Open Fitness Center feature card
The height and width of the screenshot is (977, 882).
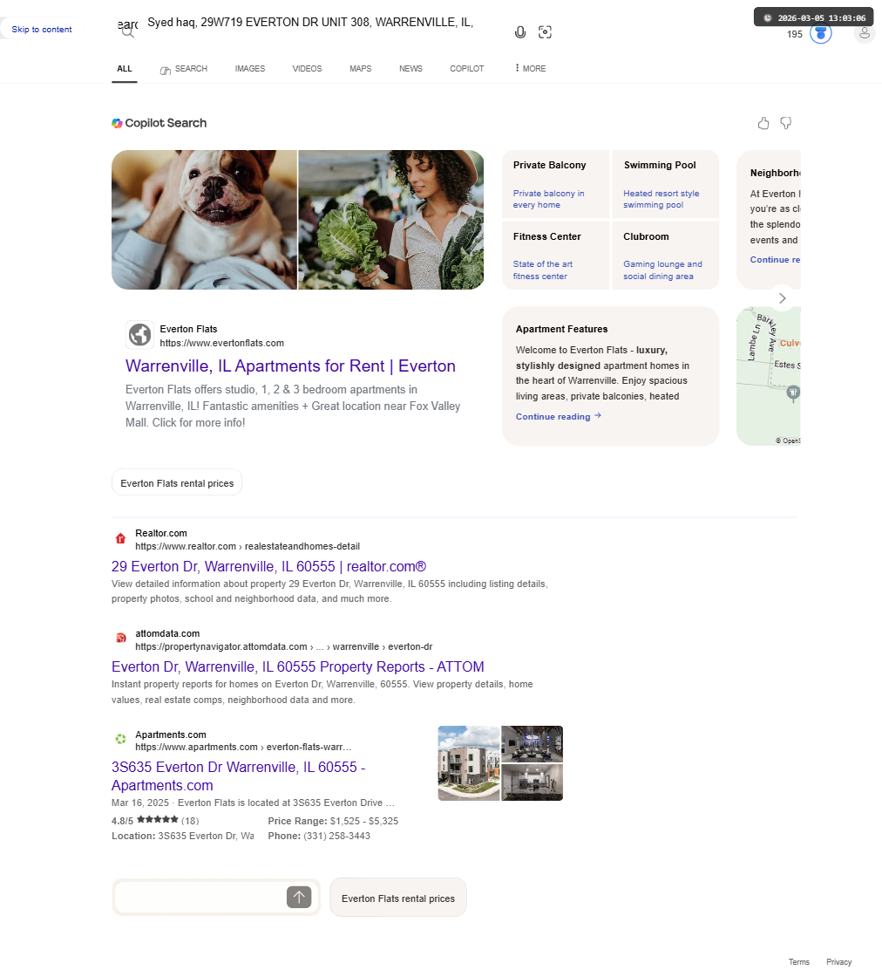(555, 256)
